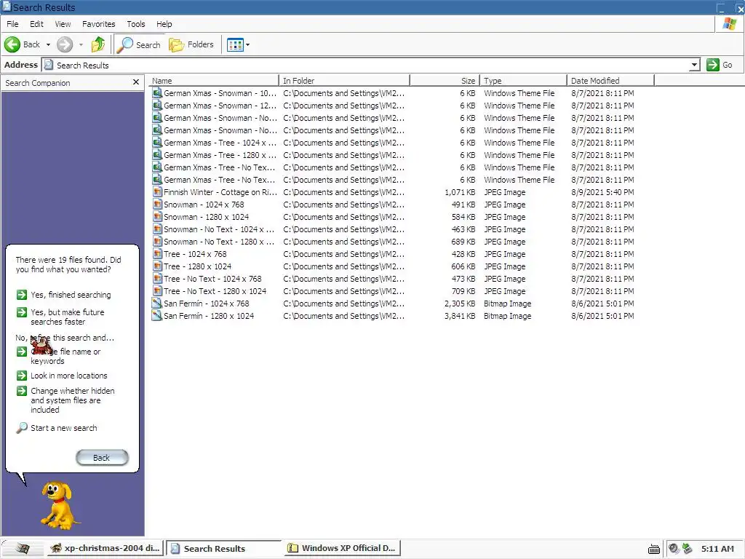Select icon of German Xmas Tree 1024 theme
The image size is (745, 559).
(157, 143)
